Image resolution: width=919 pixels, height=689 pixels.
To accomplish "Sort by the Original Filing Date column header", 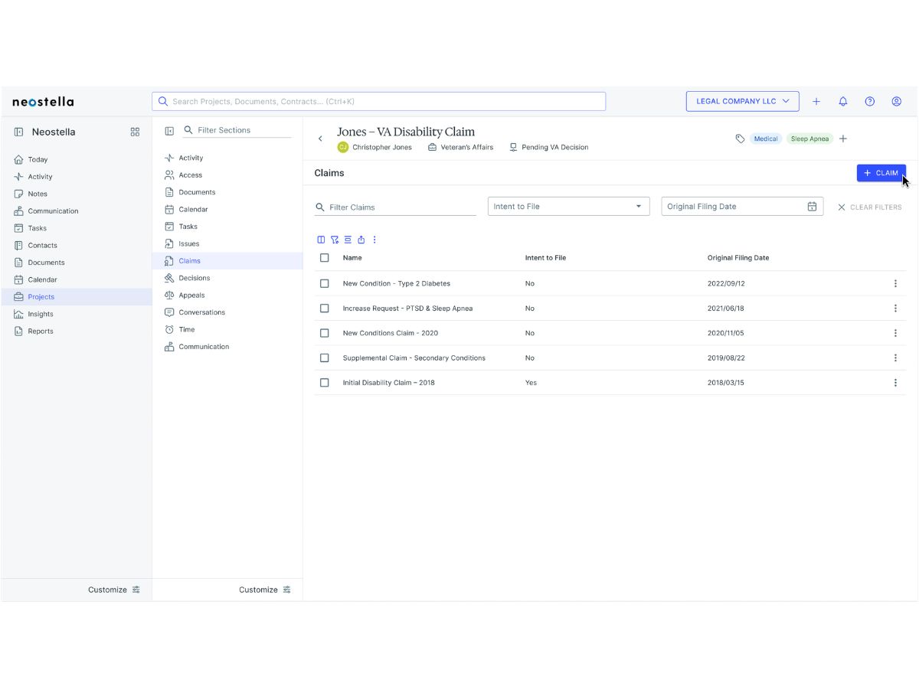I will [738, 258].
